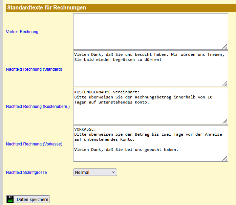Grab the resize handle of Vortext Rechnung textarea

tap(225, 46)
